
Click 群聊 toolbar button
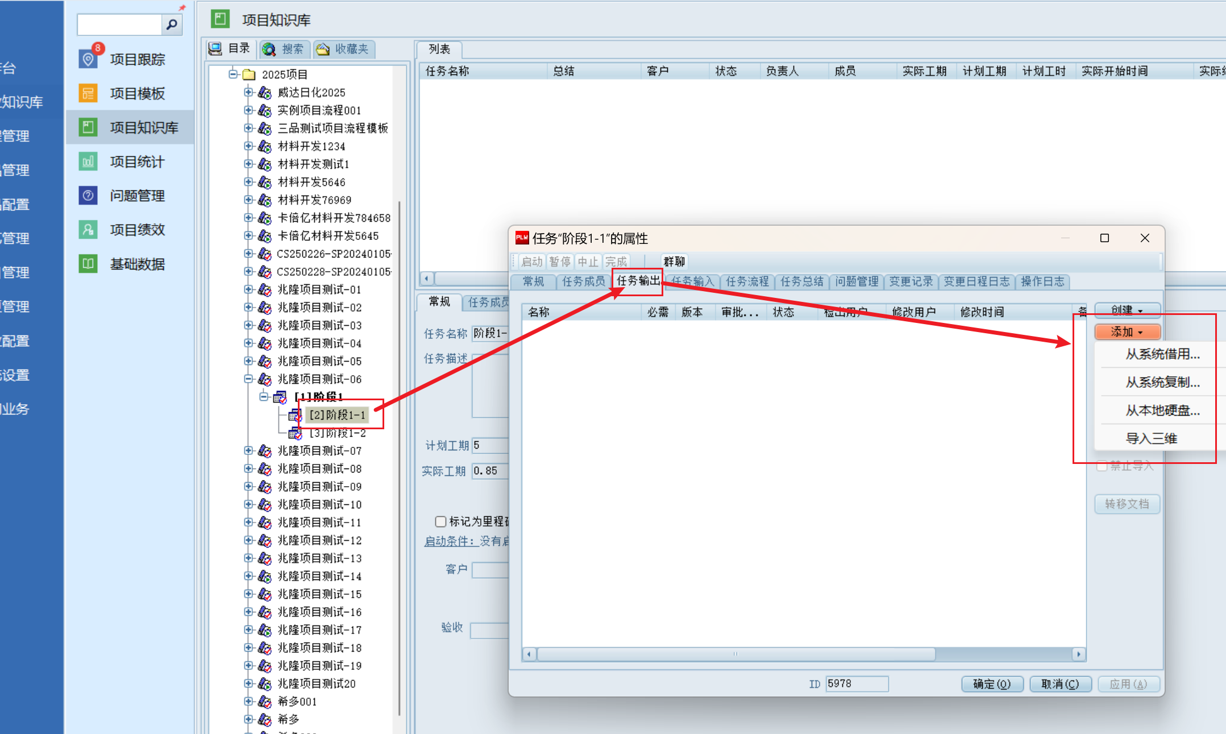pyautogui.click(x=674, y=262)
